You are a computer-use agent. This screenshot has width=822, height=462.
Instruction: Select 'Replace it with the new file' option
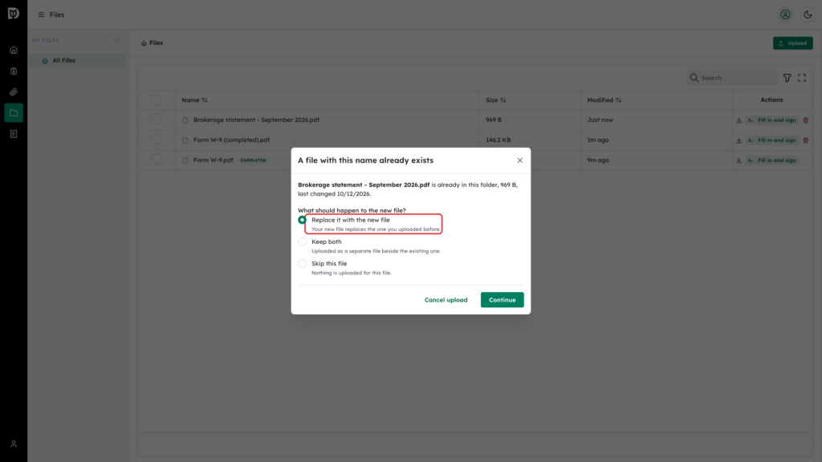click(x=302, y=220)
